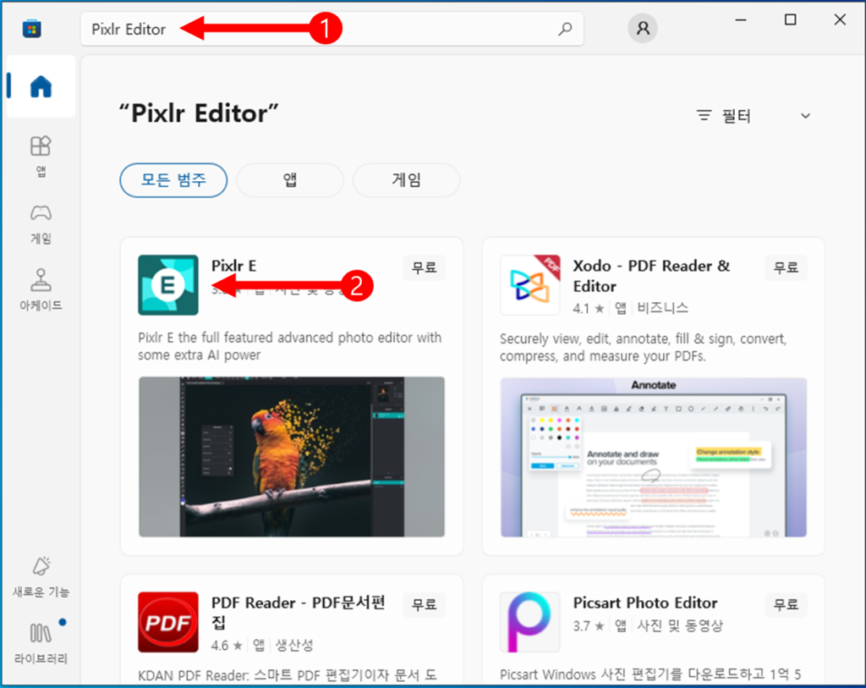This screenshot has width=866, height=688.
Task: Click the Xodo description 'Securely view, edit' text
Action: click(643, 347)
